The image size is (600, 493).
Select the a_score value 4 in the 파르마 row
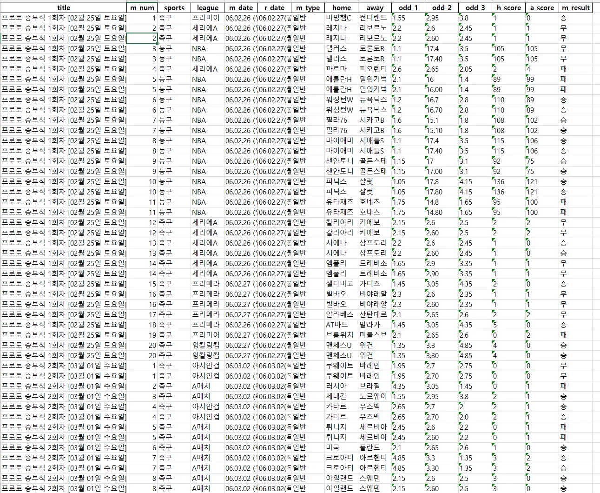click(542, 69)
